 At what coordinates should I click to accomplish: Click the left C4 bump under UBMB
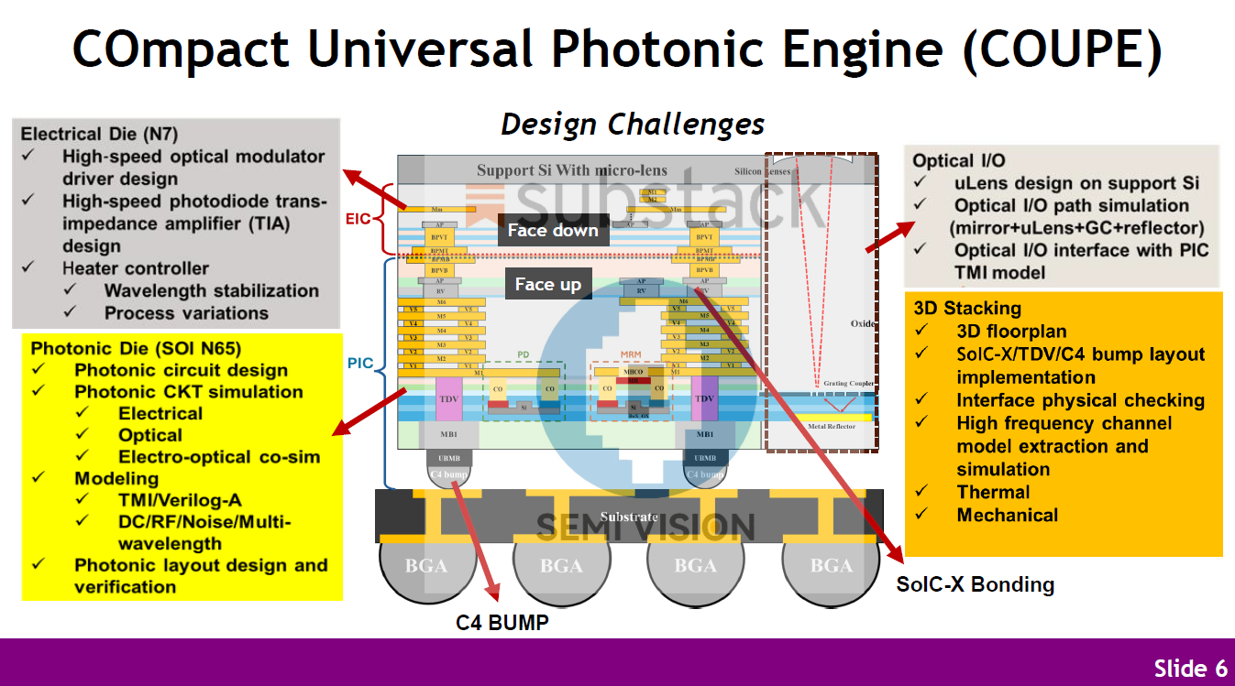[x=448, y=474]
